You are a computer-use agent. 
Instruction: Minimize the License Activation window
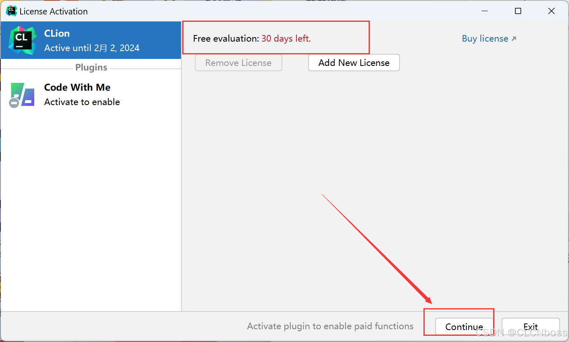point(485,11)
